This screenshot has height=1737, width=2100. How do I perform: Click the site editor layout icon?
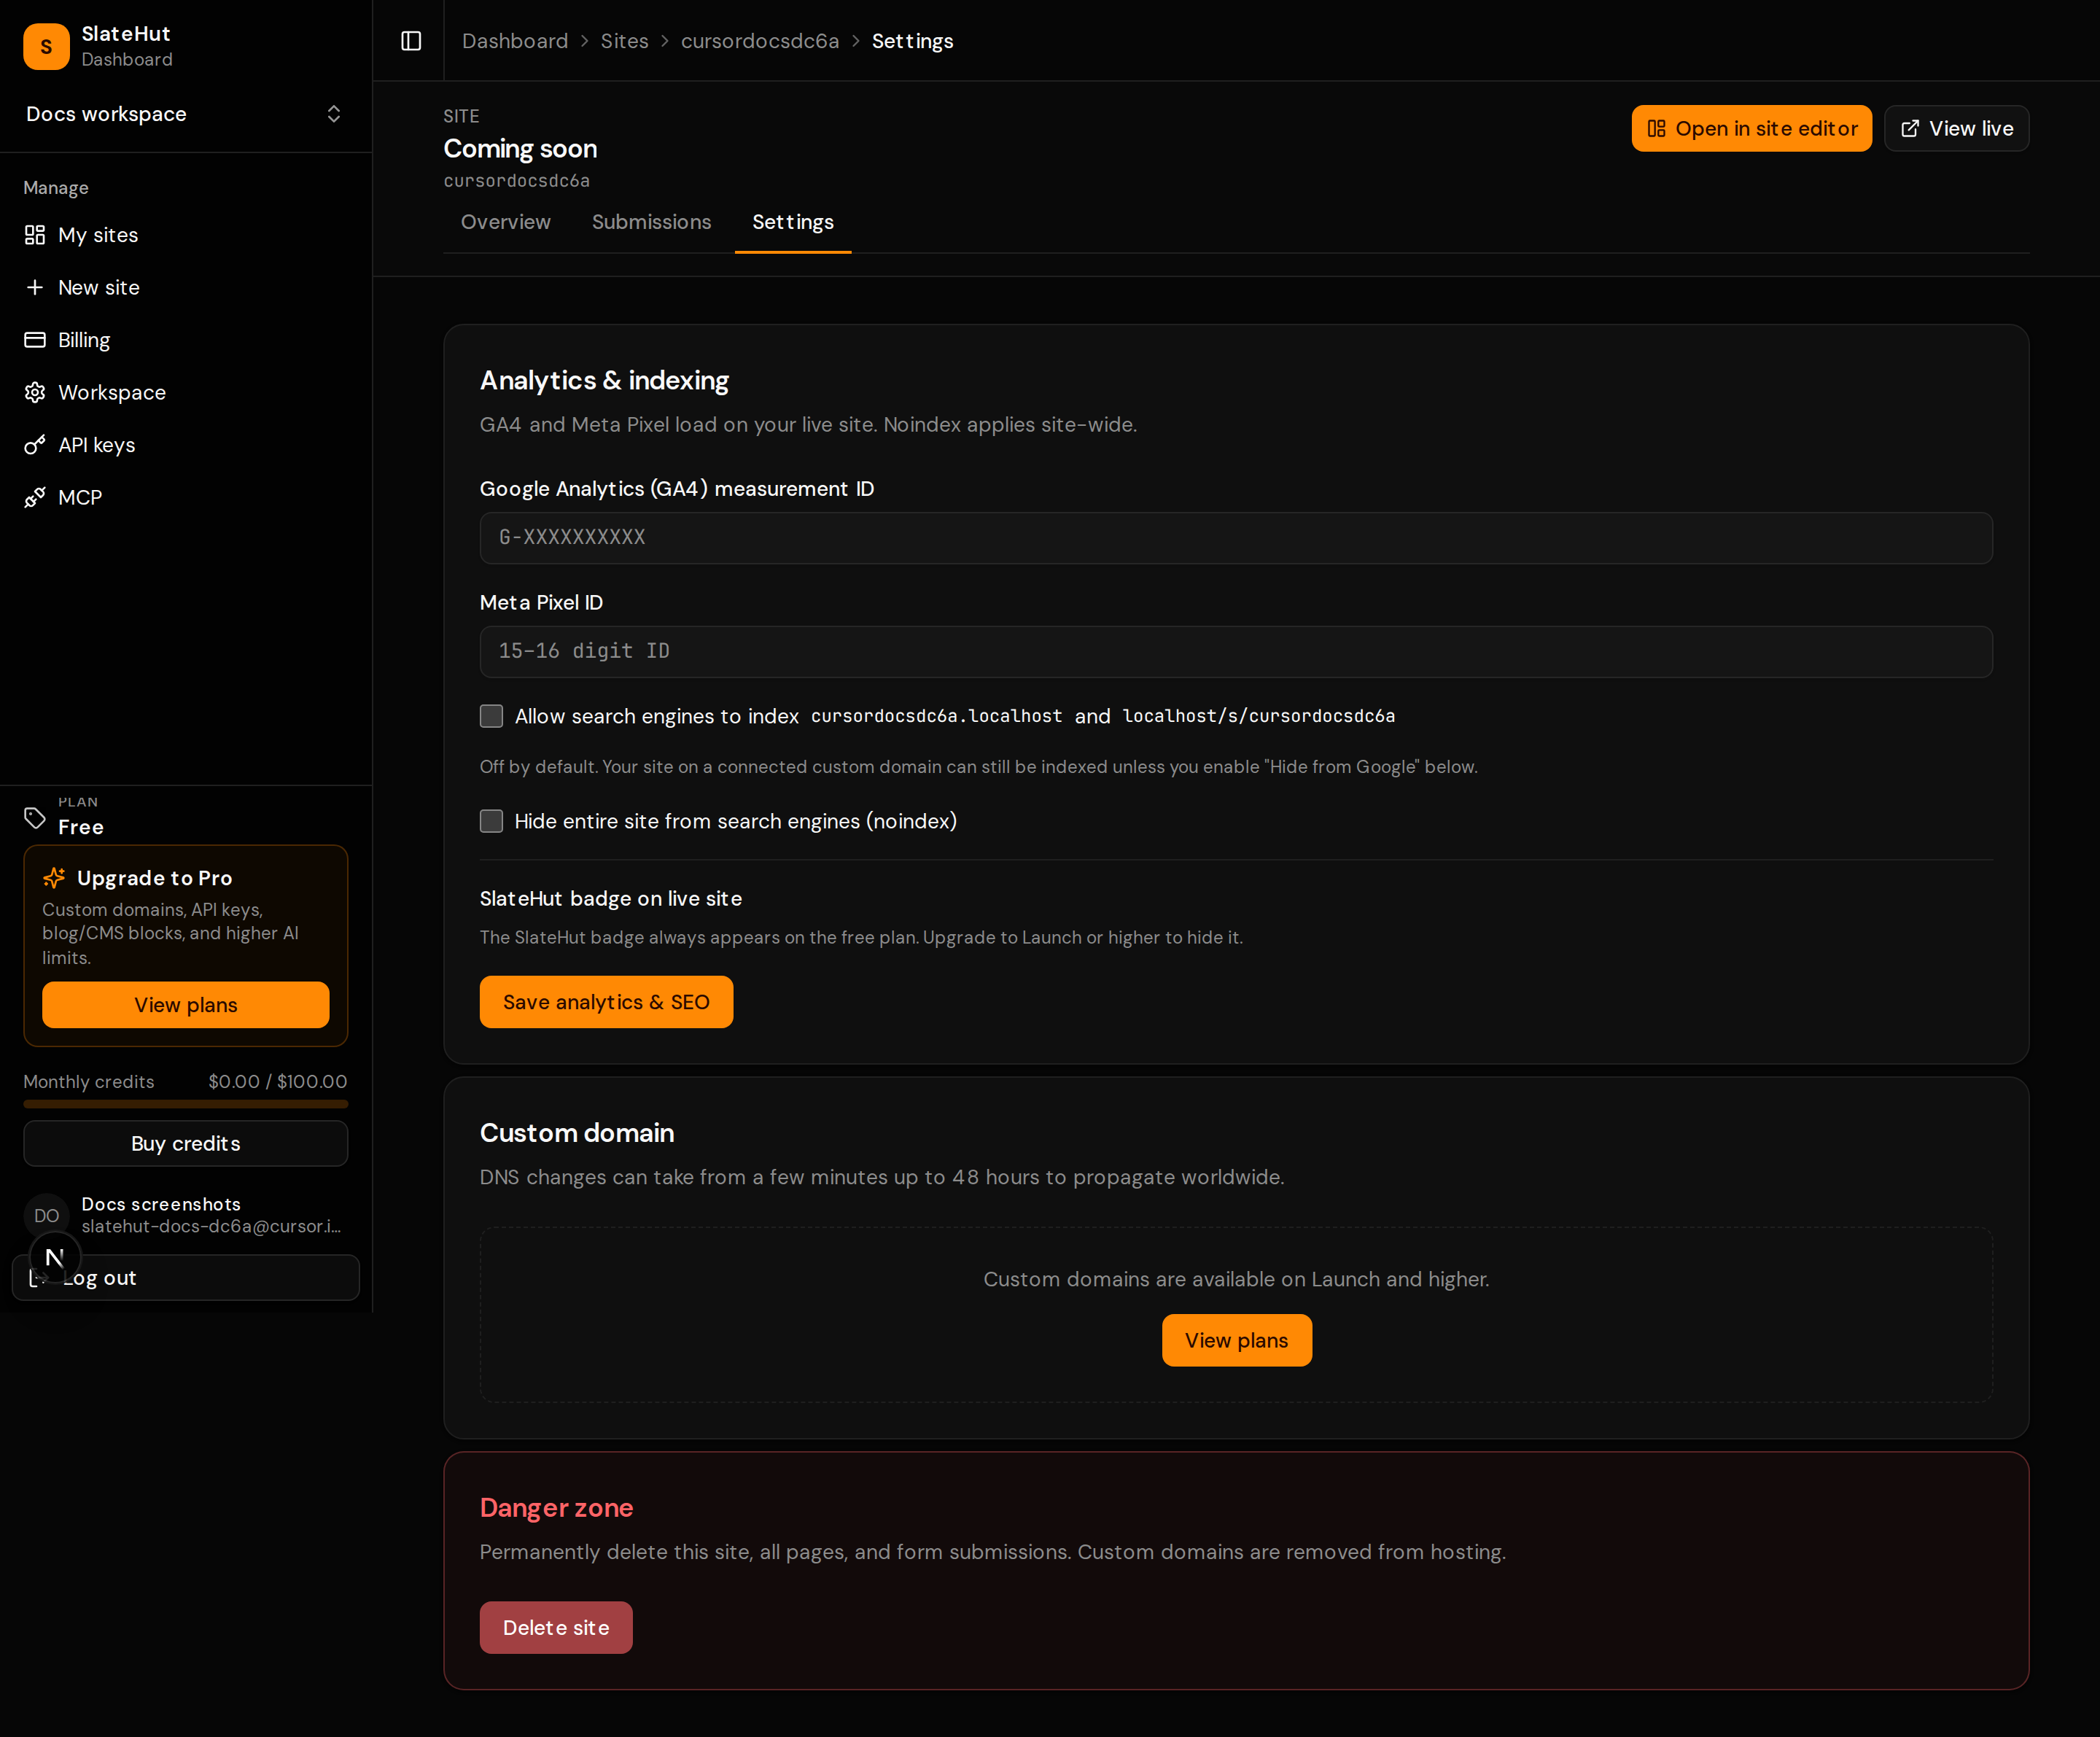click(1657, 129)
